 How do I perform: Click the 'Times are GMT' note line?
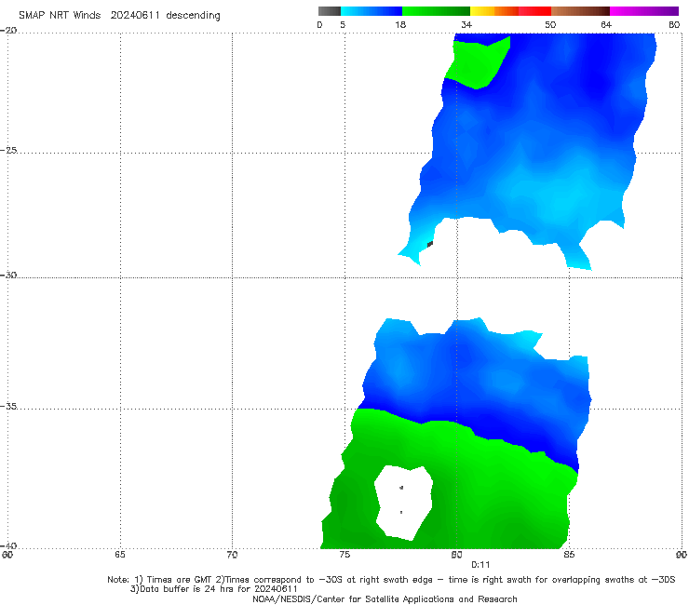tap(391, 580)
